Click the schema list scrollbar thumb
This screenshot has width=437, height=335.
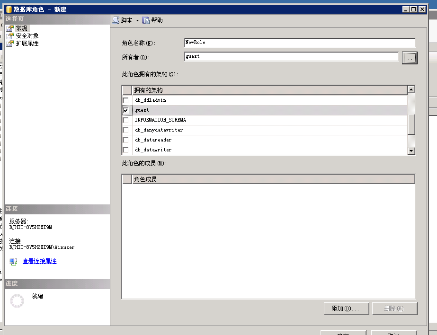(411, 124)
